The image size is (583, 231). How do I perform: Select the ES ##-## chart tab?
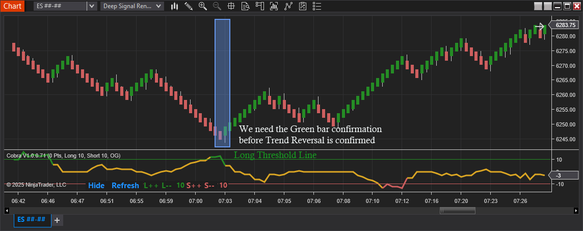(32, 220)
